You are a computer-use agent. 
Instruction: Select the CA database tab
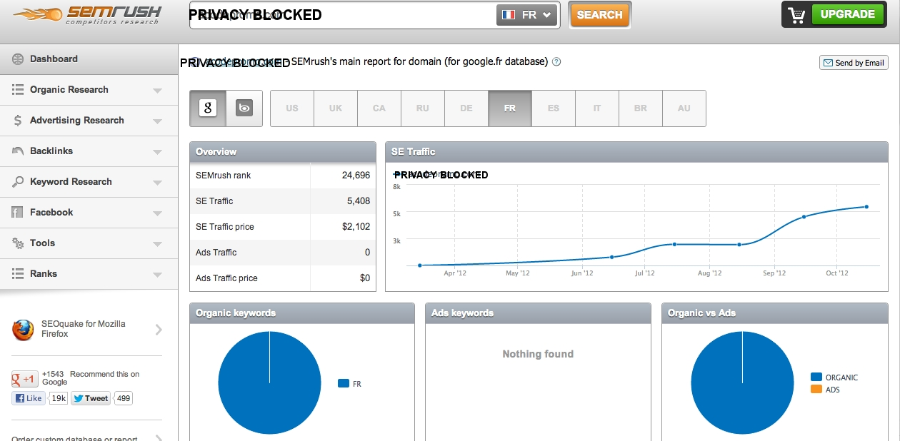pos(379,108)
